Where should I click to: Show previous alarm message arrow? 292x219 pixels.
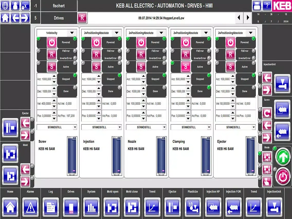click(239, 18)
